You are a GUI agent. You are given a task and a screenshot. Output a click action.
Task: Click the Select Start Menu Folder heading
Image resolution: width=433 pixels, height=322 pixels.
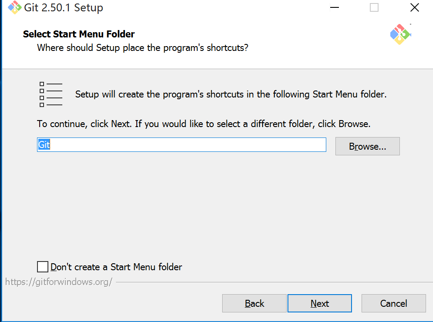(79, 34)
